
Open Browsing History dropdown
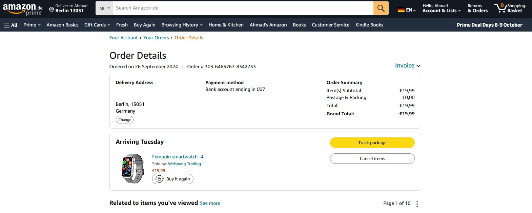(182, 25)
